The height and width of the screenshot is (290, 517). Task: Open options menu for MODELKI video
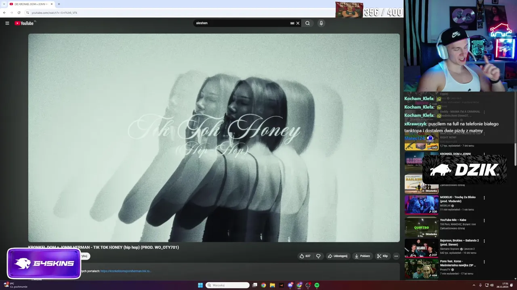[x=484, y=198]
